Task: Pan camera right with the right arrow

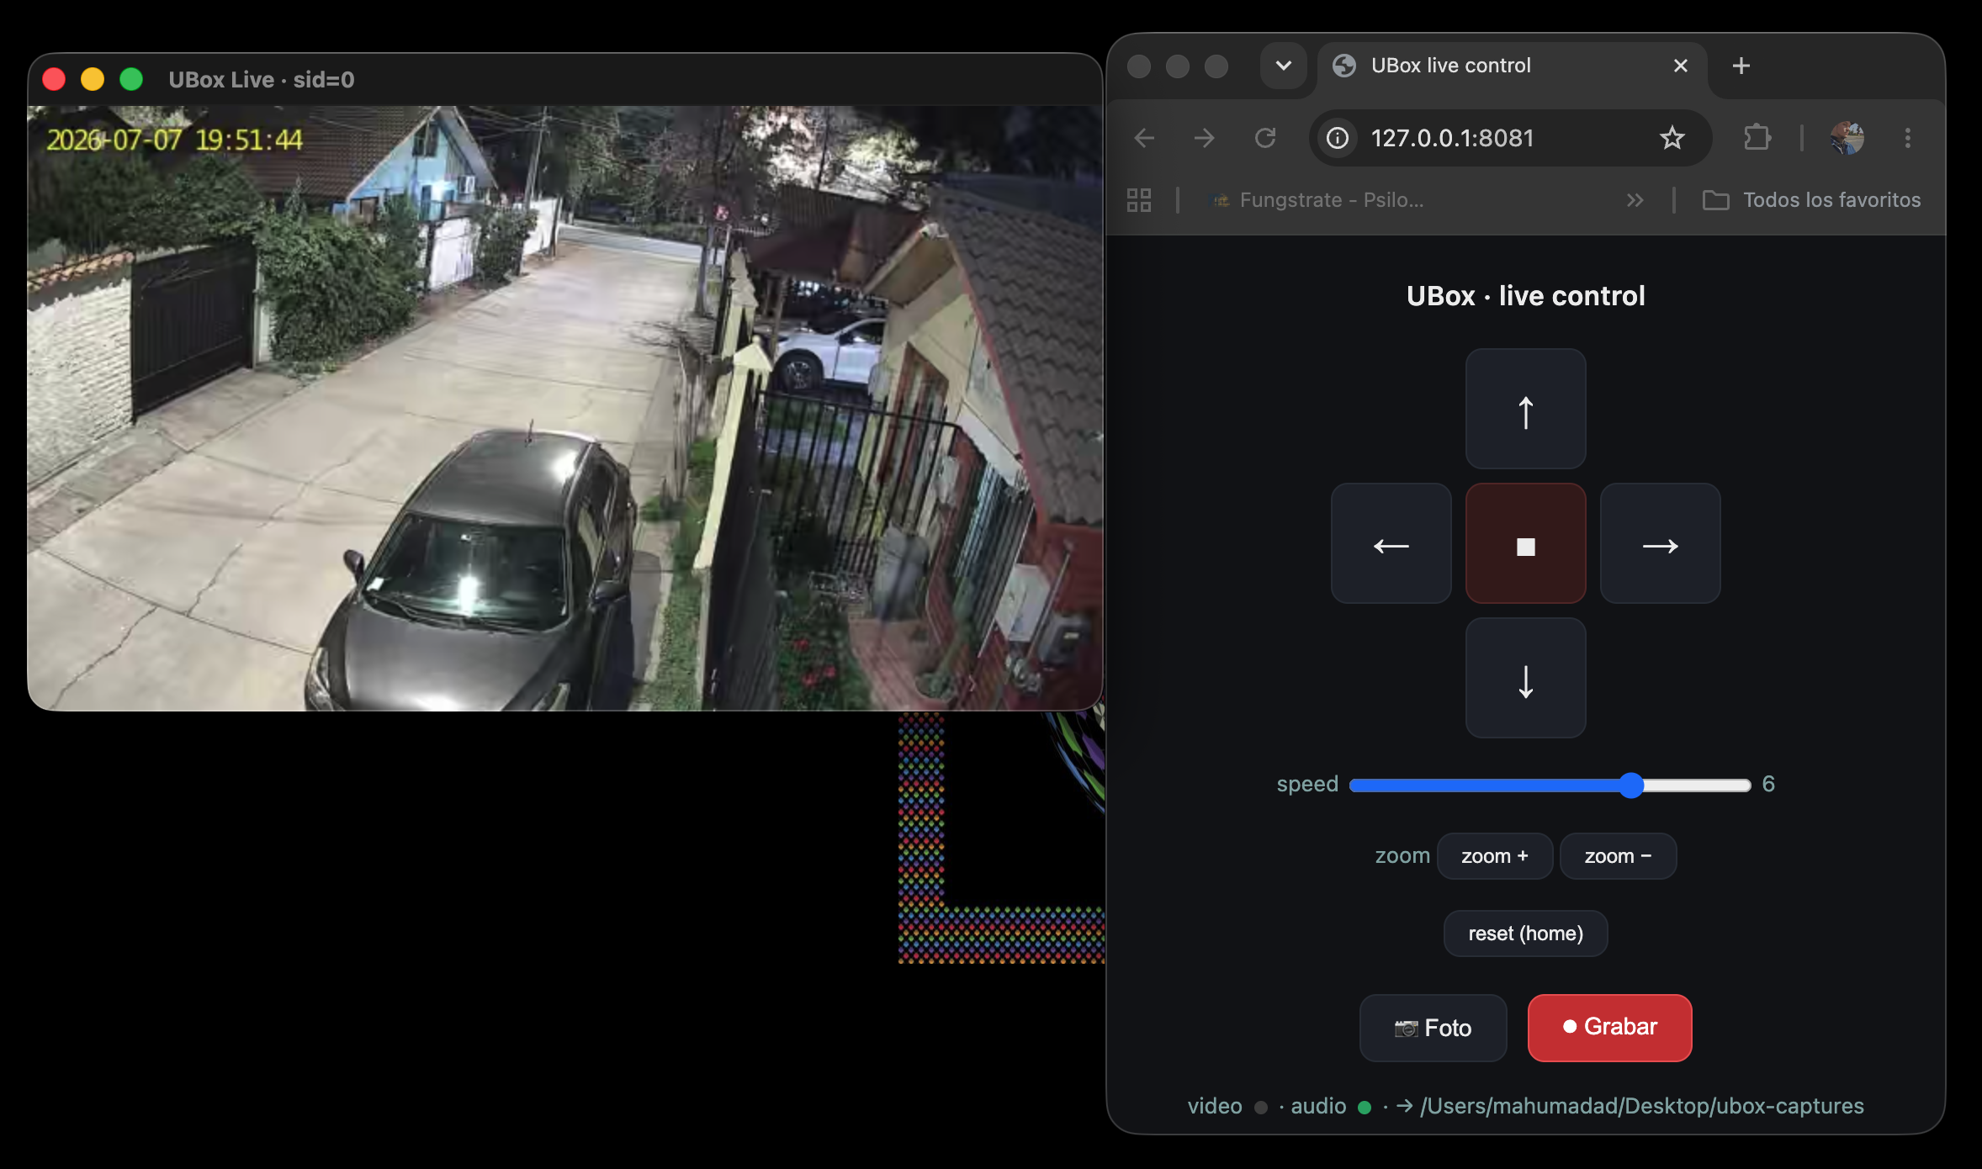Action: 1660,543
